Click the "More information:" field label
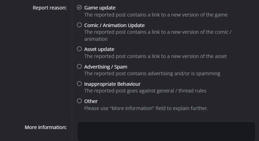Screen dimensions: 259x141 46,127
